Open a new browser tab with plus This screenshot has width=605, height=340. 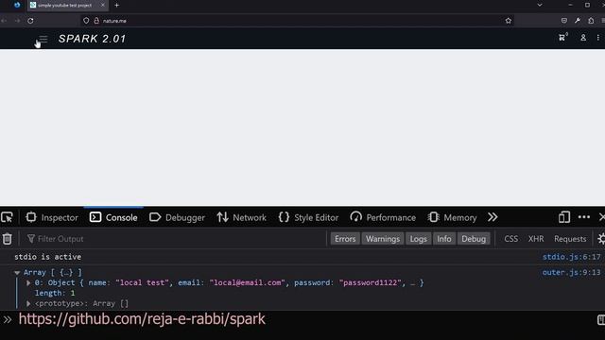(x=117, y=6)
